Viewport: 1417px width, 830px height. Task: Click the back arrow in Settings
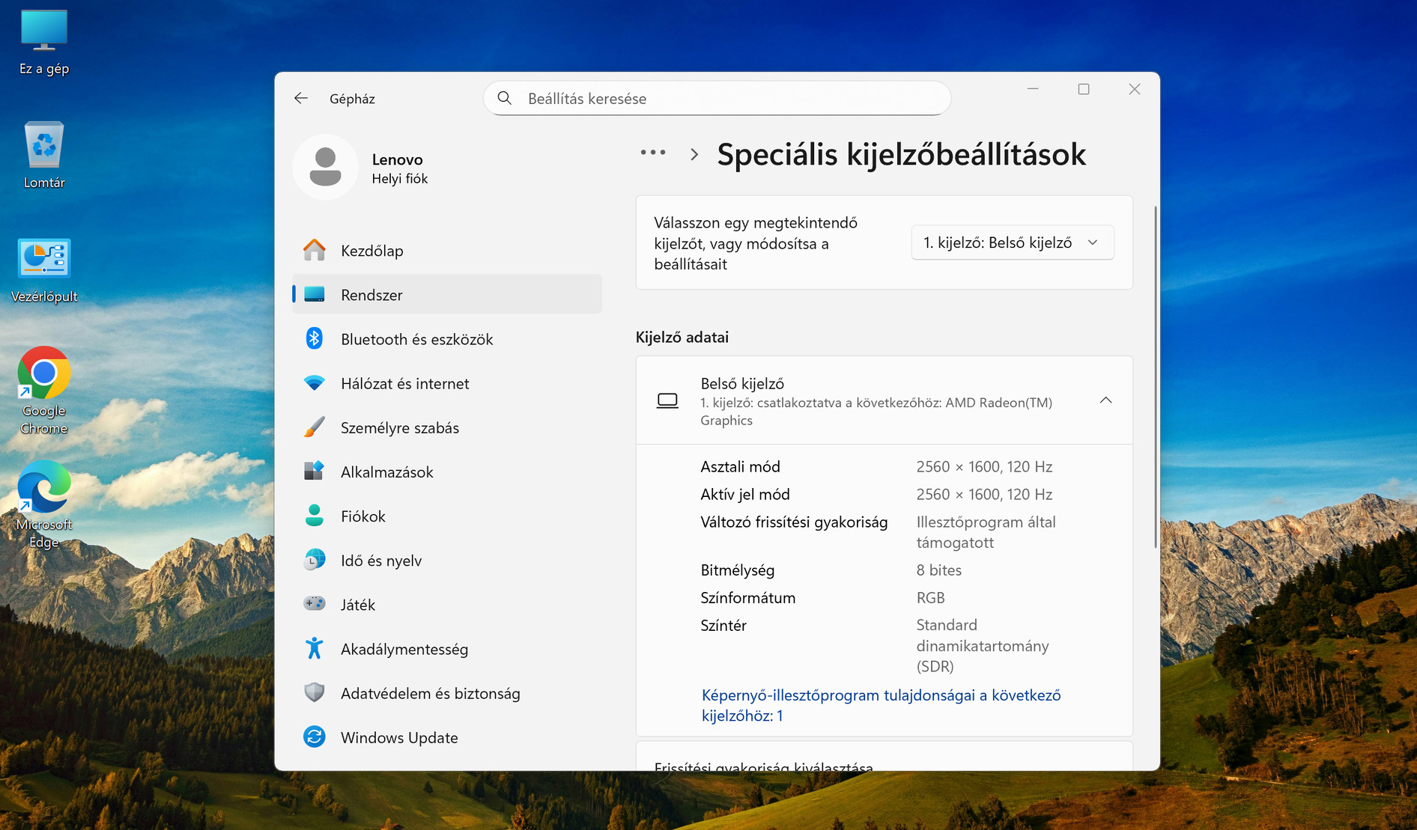tap(301, 98)
